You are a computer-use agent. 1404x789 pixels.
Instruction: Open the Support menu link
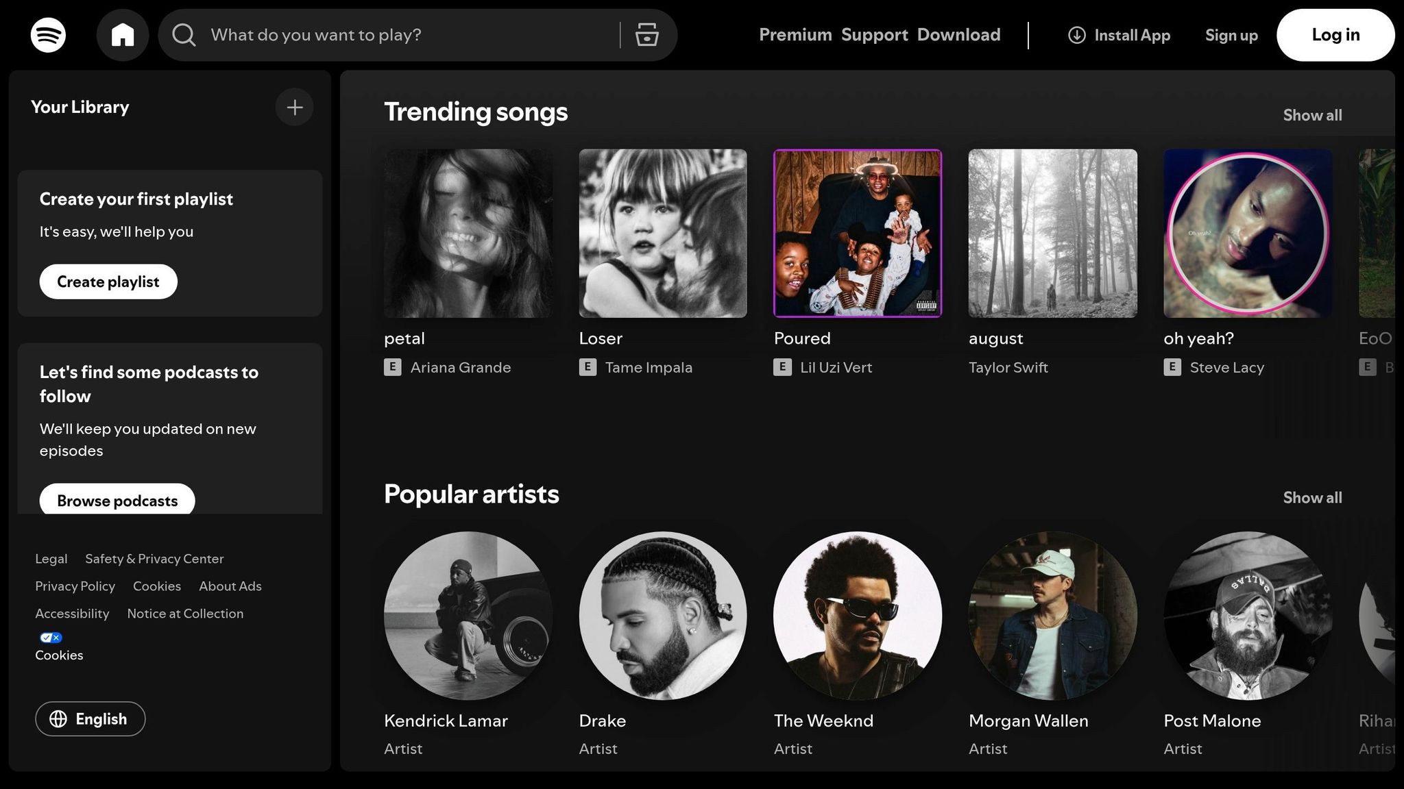[875, 35]
